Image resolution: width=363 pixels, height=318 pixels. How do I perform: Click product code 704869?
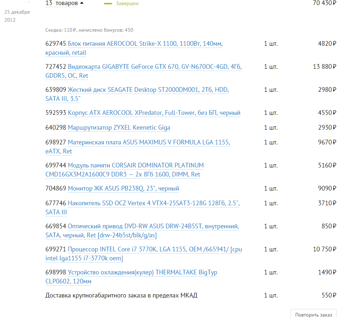56,189
